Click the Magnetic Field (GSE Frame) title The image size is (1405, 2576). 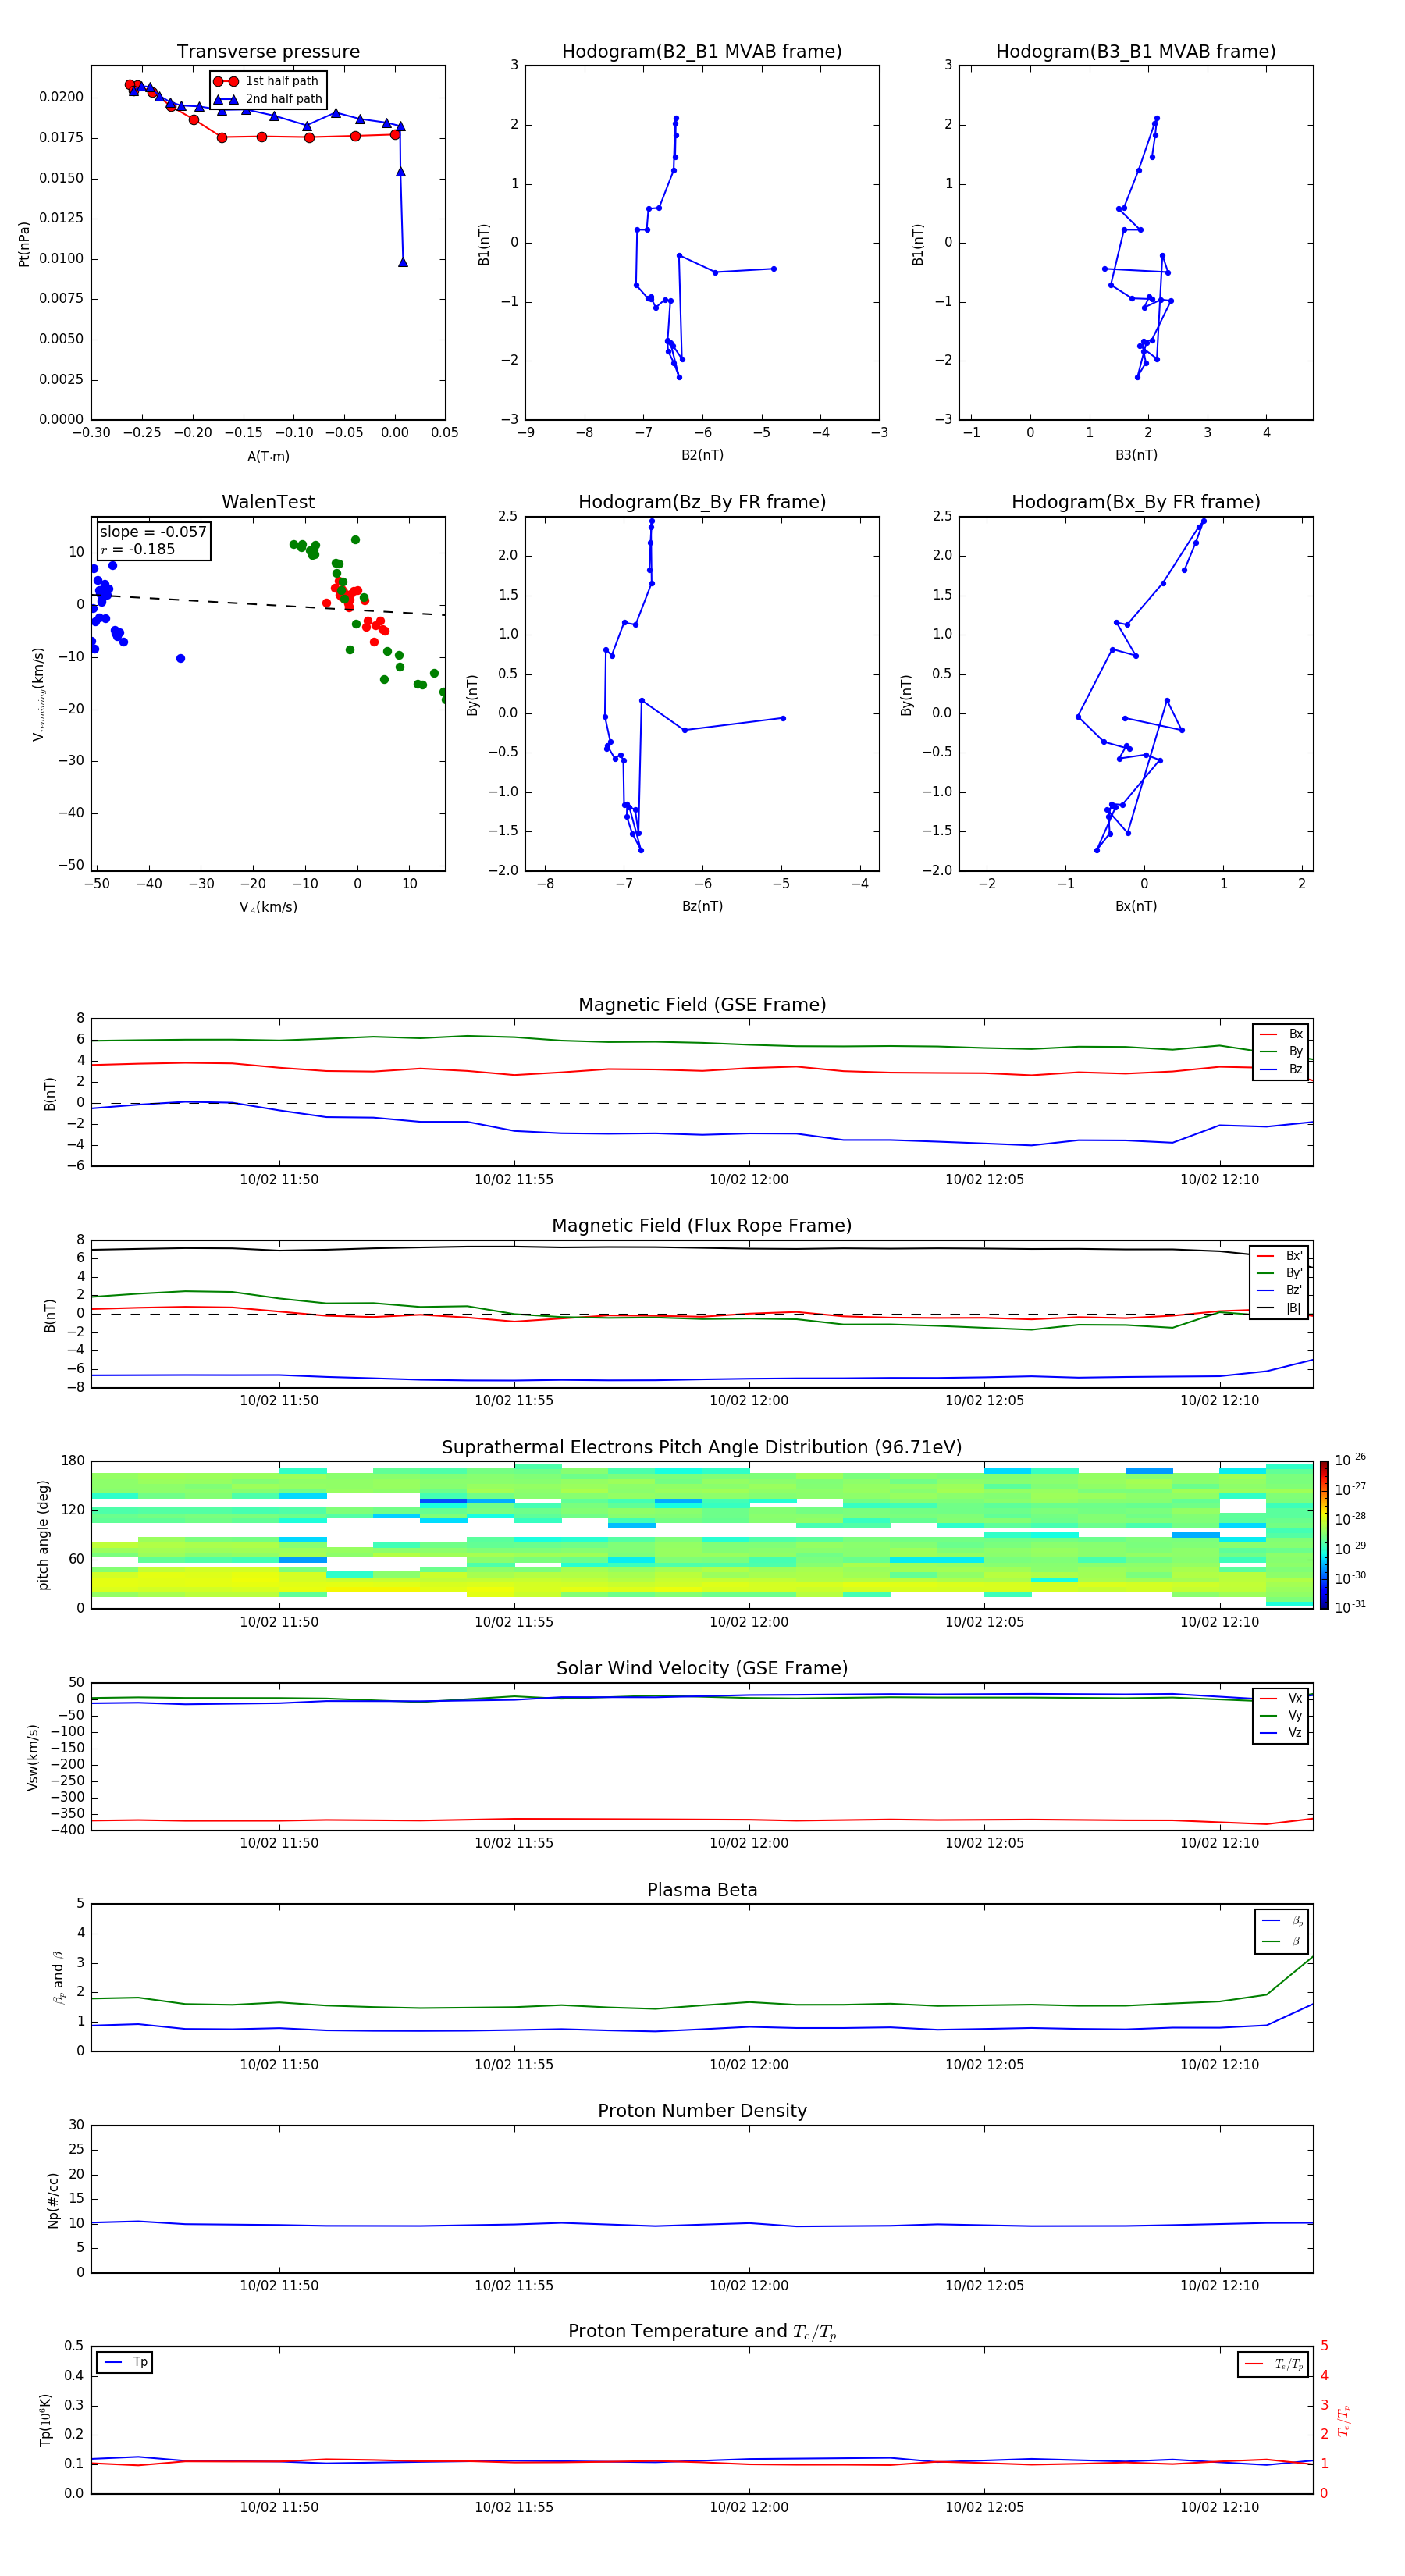tap(702, 1004)
